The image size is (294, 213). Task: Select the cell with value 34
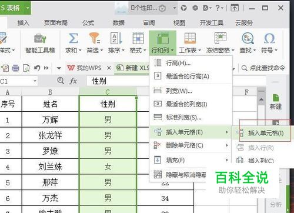click(165, 198)
